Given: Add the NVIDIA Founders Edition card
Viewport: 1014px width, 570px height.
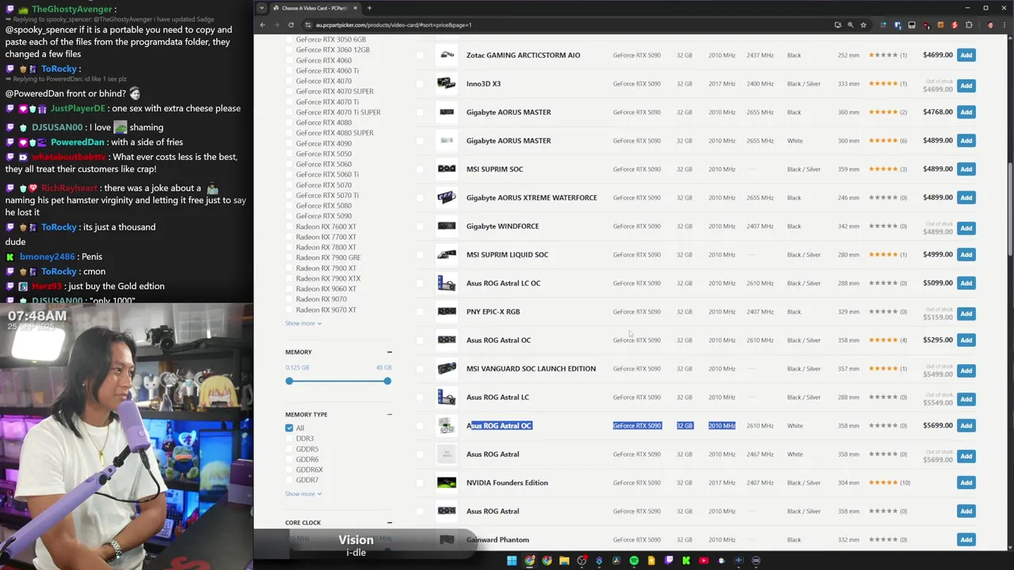Looking at the screenshot, I should point(966,482).
